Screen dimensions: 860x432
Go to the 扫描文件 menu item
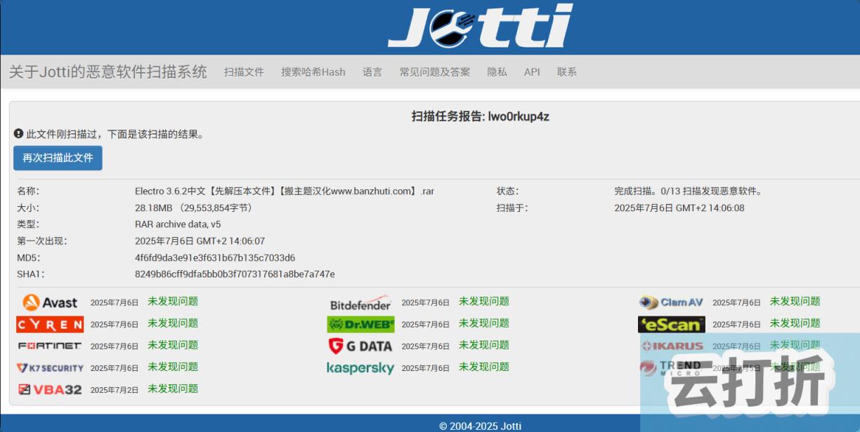[244, 72]
